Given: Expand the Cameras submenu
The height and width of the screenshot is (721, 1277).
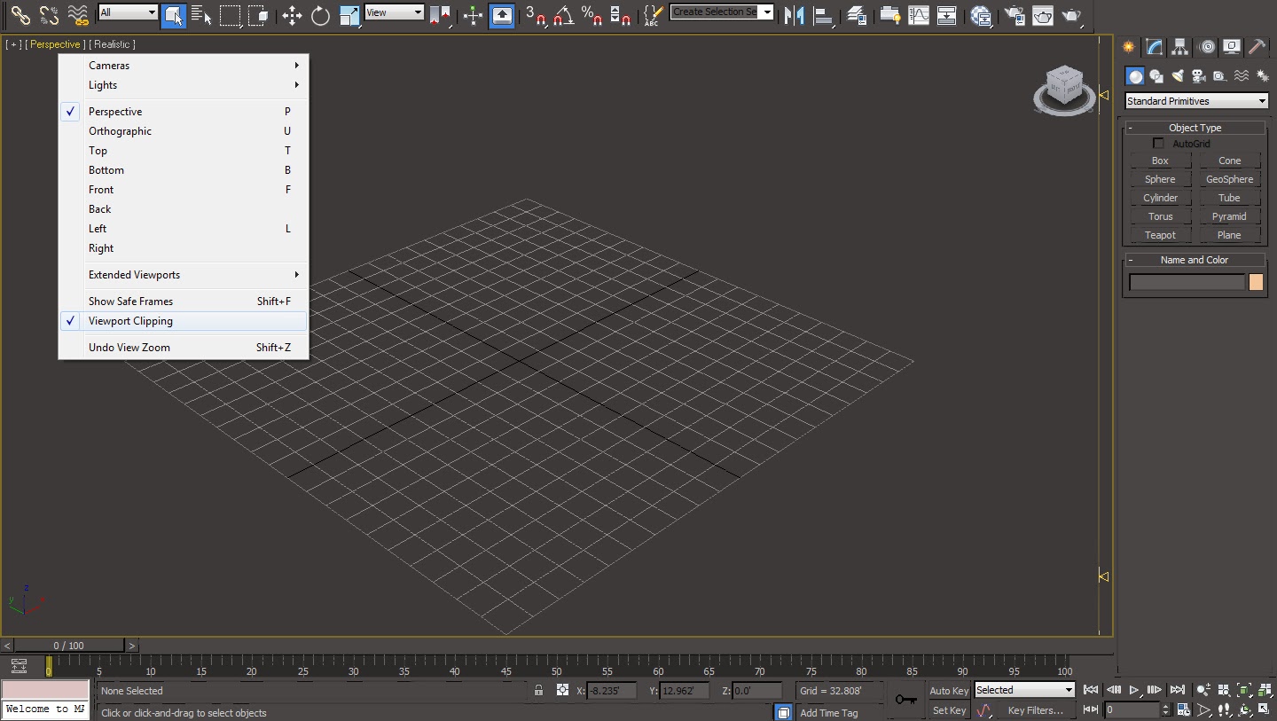Looking at the screenshot, I should click(109, 66).
